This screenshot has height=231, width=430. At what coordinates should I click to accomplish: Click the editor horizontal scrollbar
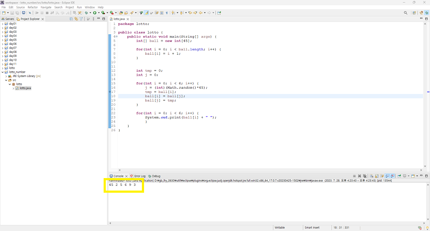[270, 170]
